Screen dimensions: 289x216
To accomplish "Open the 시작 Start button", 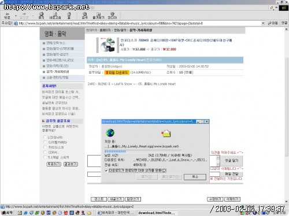I will [x=7, y=213].
